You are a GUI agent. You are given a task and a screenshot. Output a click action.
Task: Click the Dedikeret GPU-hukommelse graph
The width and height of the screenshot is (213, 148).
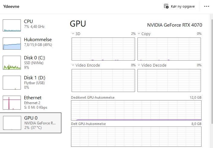[x=136, y=110]
